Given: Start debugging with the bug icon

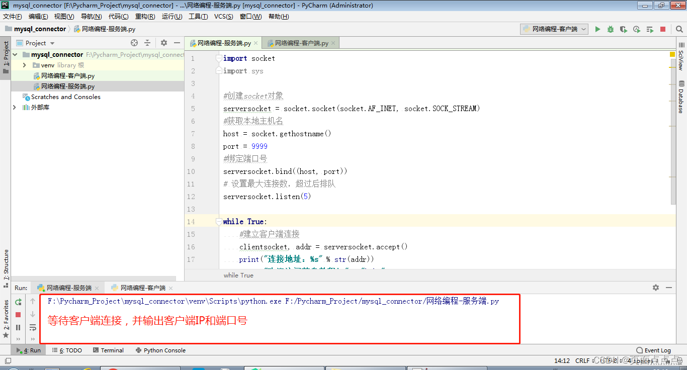Looking at the screenshot, I should (611, 29).
